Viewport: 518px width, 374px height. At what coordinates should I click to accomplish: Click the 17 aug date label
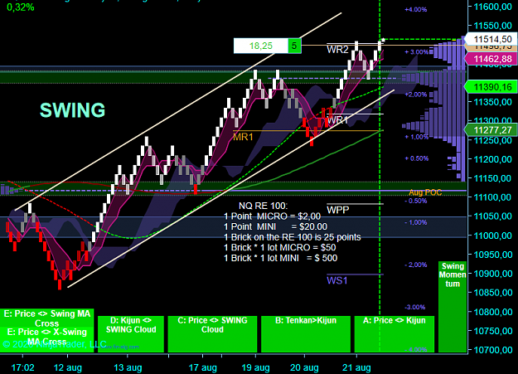(x=203, y=367)
